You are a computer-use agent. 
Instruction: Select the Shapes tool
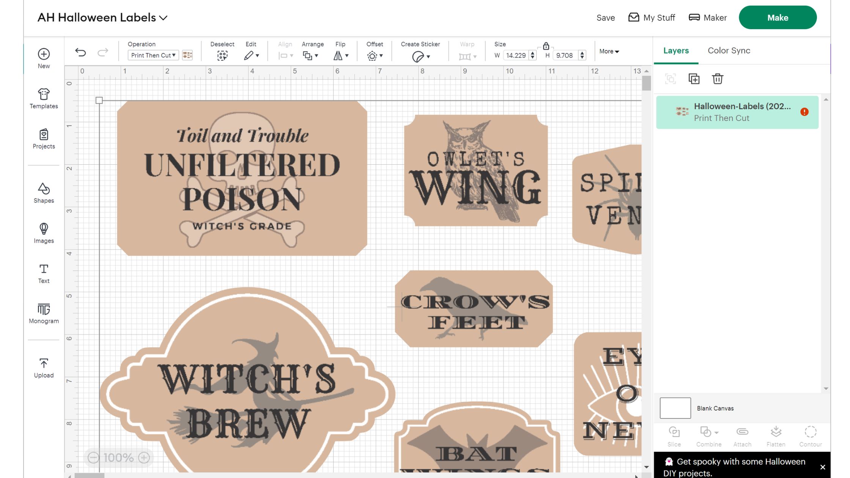click(x=43, y=193)
